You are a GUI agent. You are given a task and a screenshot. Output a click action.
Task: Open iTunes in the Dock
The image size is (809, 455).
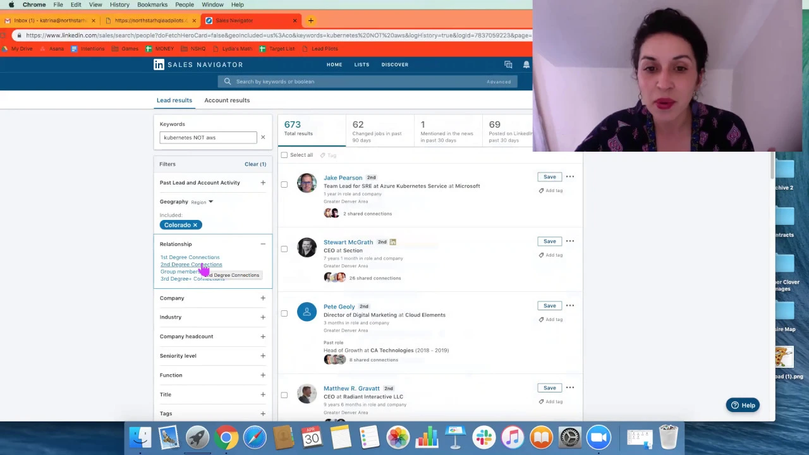(x=513, y=437)
